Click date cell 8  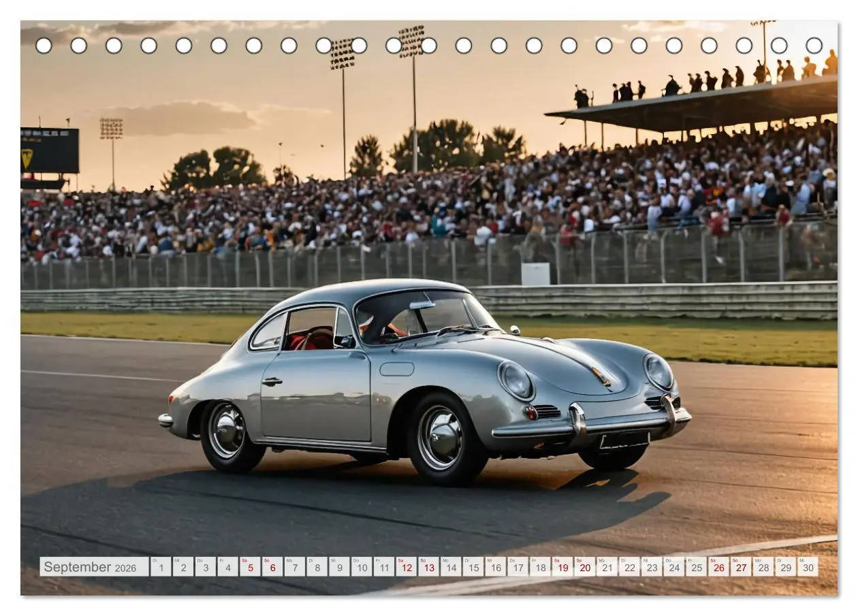click(317, 567)
